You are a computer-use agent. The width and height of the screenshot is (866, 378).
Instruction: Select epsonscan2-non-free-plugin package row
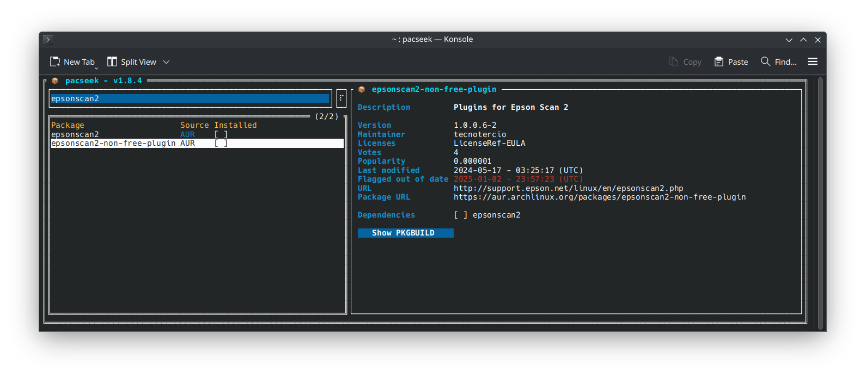click(197, 143)
